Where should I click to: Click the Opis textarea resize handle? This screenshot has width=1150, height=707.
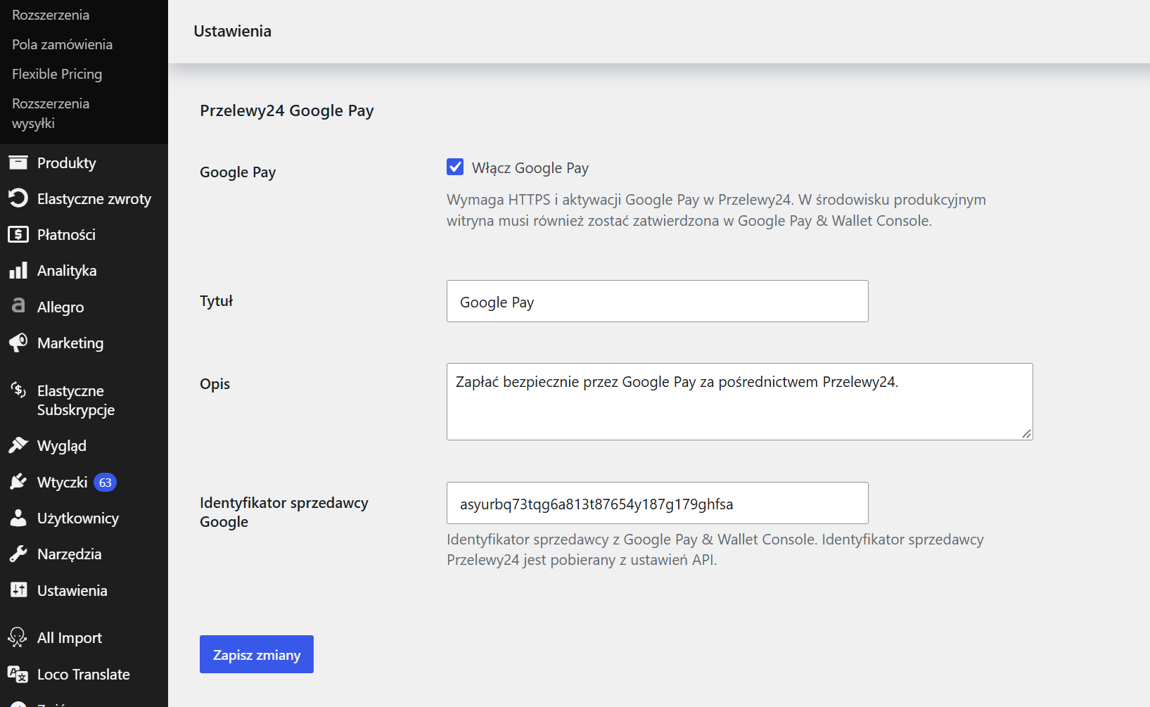point(1027,434)
